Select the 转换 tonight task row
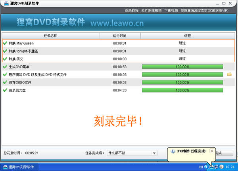 pyautogui.click(x=119, y=51)
